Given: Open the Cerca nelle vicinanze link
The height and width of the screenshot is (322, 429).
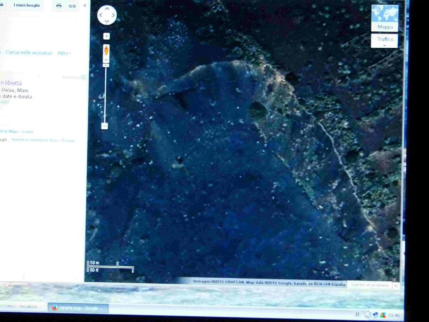Looking at the screenshot, I should (29, 53).
